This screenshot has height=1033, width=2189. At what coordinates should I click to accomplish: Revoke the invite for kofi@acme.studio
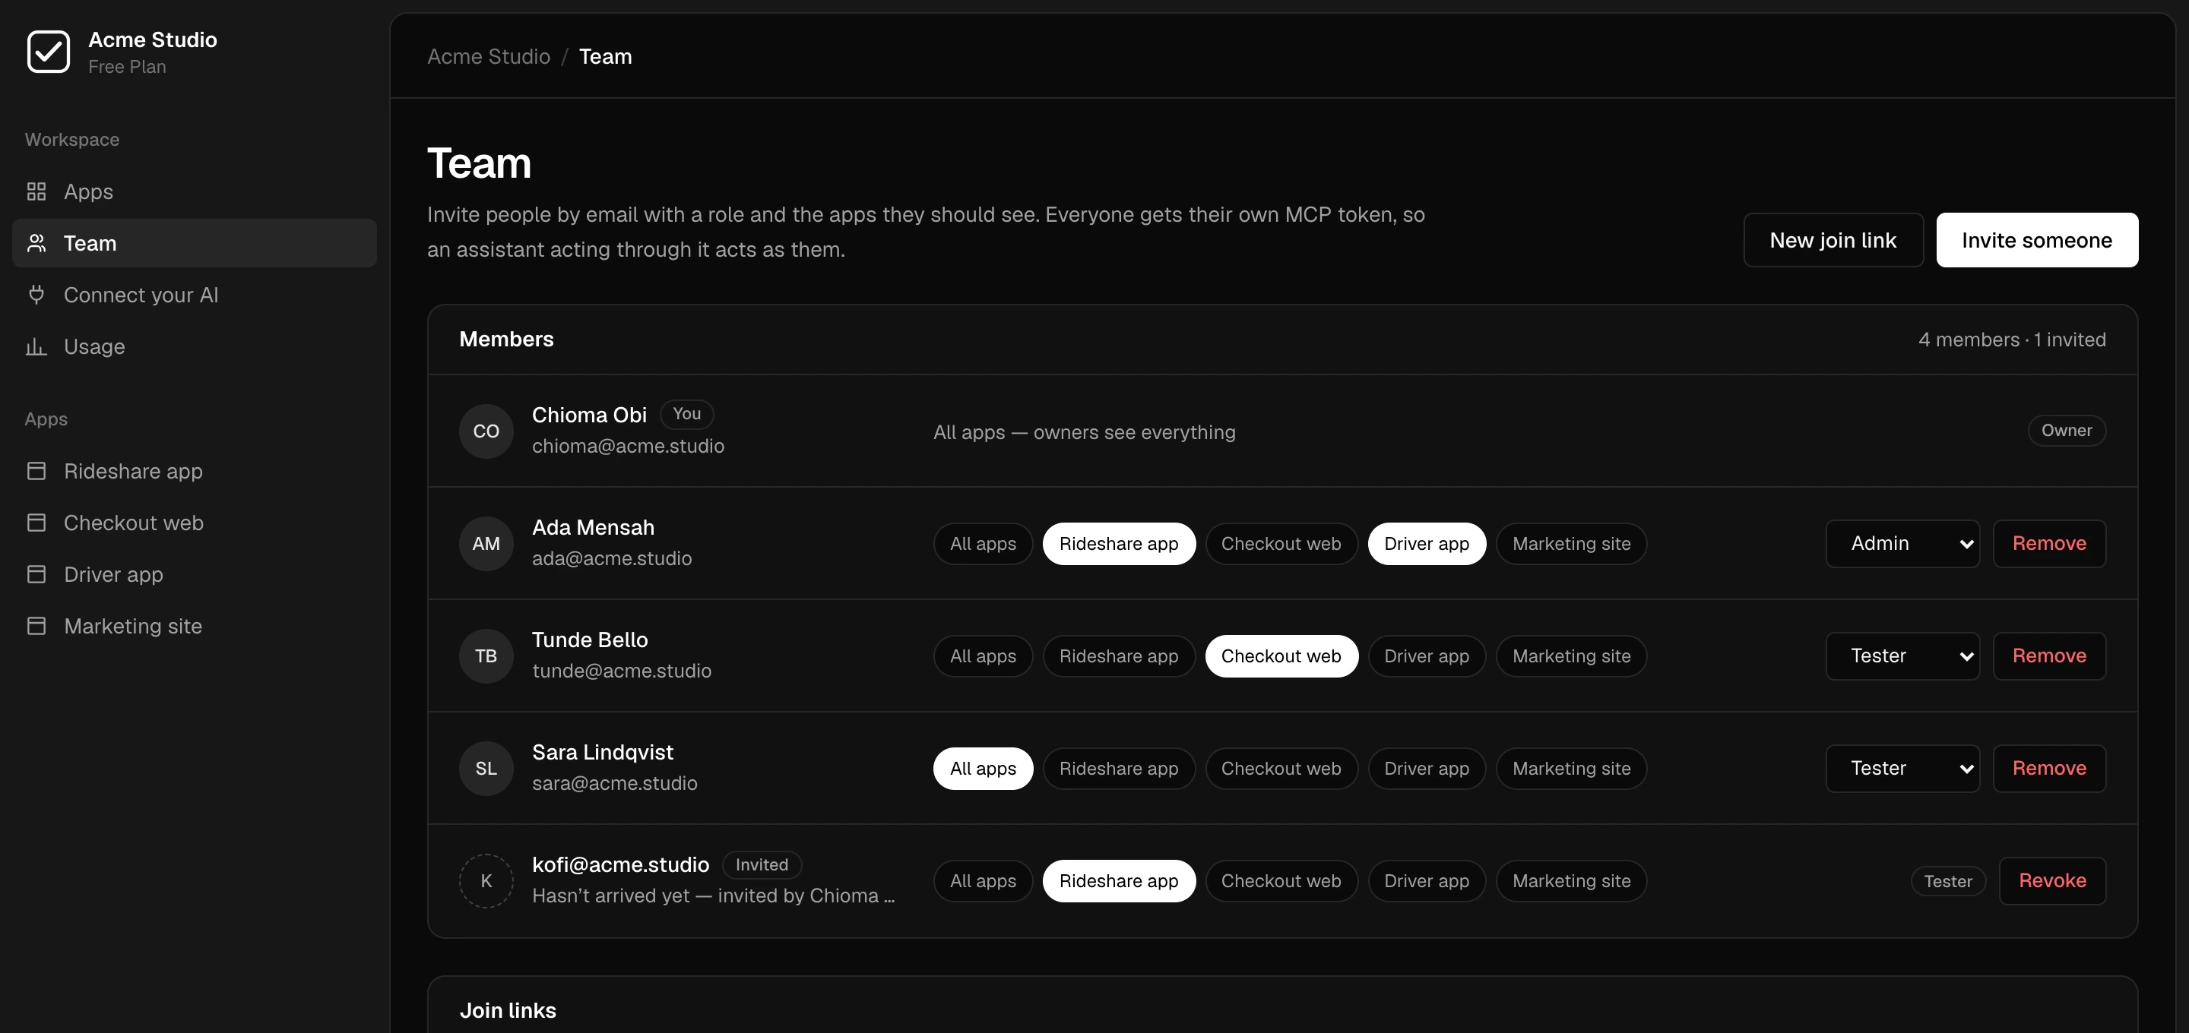click(x=2052, y=881)
